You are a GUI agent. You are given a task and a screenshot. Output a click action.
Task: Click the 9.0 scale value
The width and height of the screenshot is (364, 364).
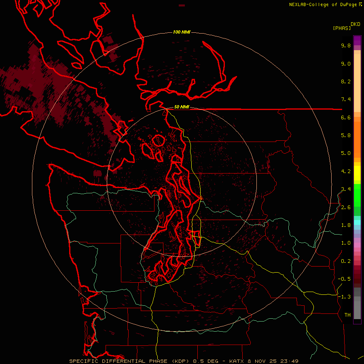coord(346,63)
